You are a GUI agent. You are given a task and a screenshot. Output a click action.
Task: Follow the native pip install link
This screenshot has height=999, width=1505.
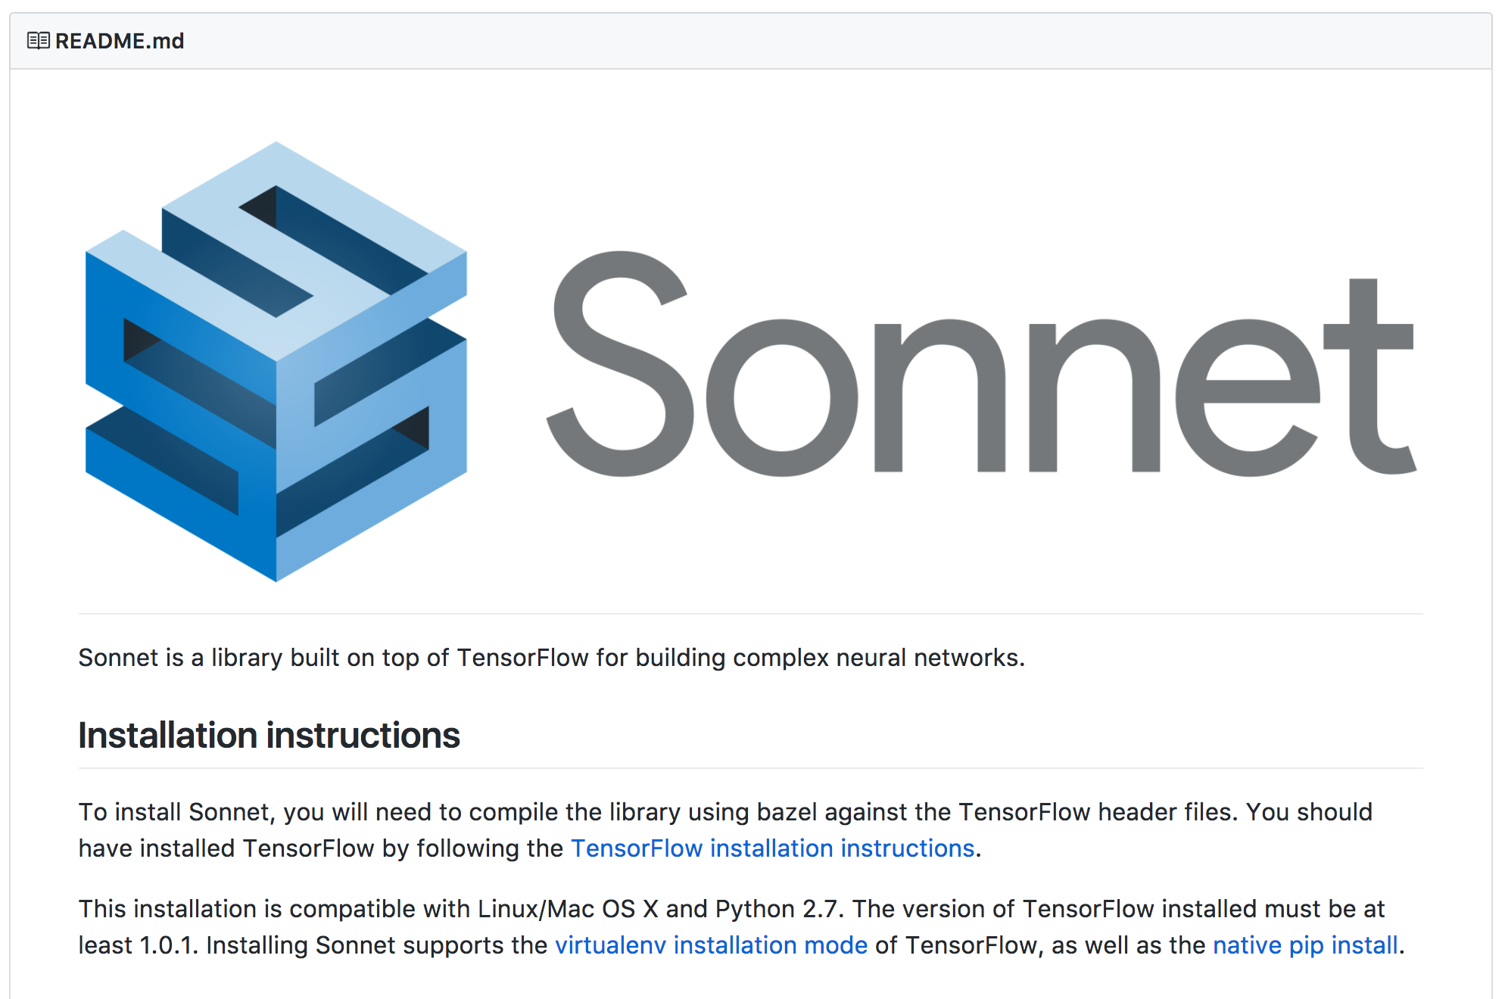[1305, 945]
